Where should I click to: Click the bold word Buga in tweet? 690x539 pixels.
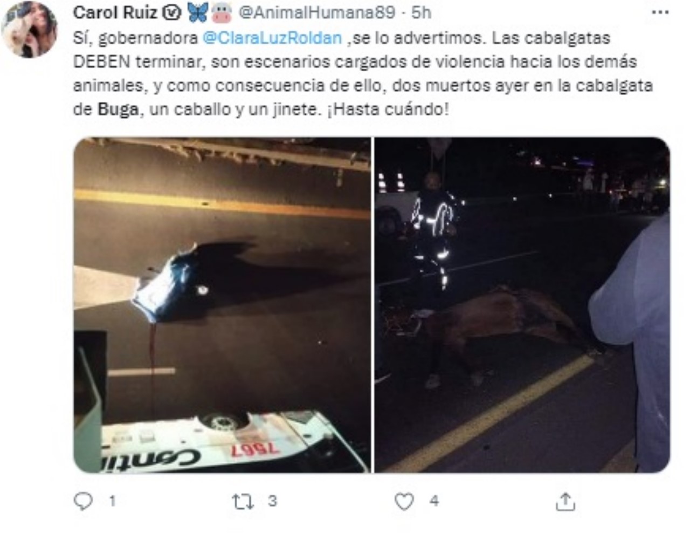click(x=117, y=110)
